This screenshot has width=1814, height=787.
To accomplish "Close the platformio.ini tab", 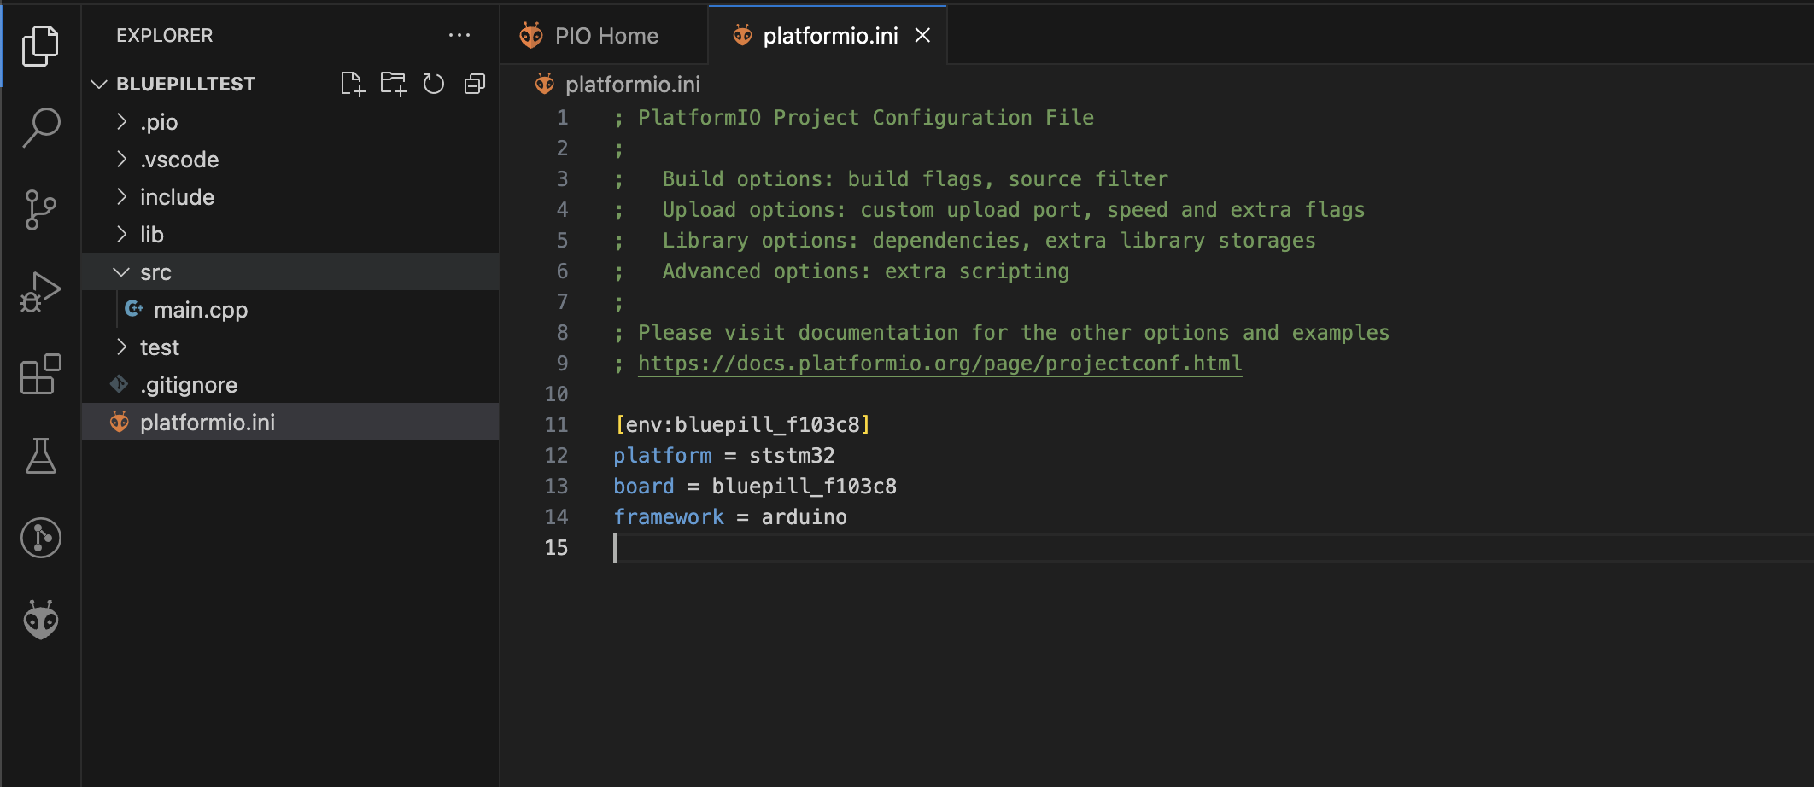I will coord(922,36).
